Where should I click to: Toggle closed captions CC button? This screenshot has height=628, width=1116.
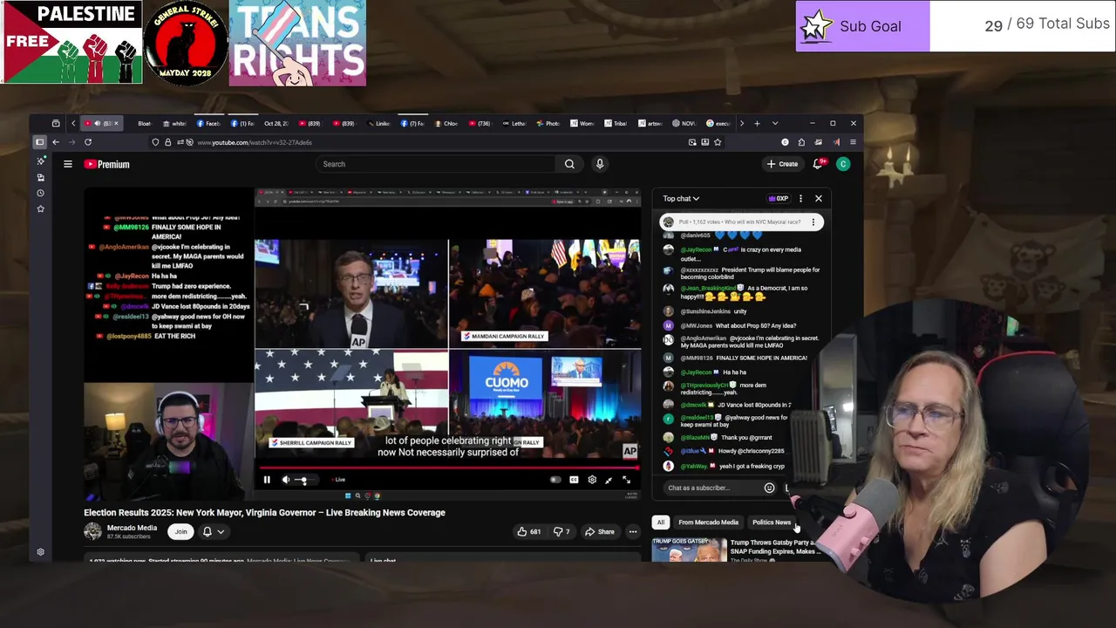574,480
